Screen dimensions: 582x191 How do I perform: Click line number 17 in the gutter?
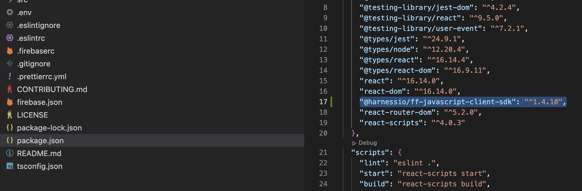tap(323, 102)
